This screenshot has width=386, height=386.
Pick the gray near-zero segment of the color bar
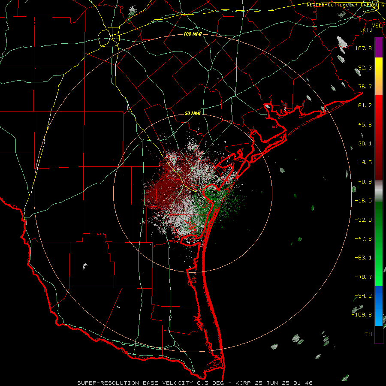pos(379,191)
